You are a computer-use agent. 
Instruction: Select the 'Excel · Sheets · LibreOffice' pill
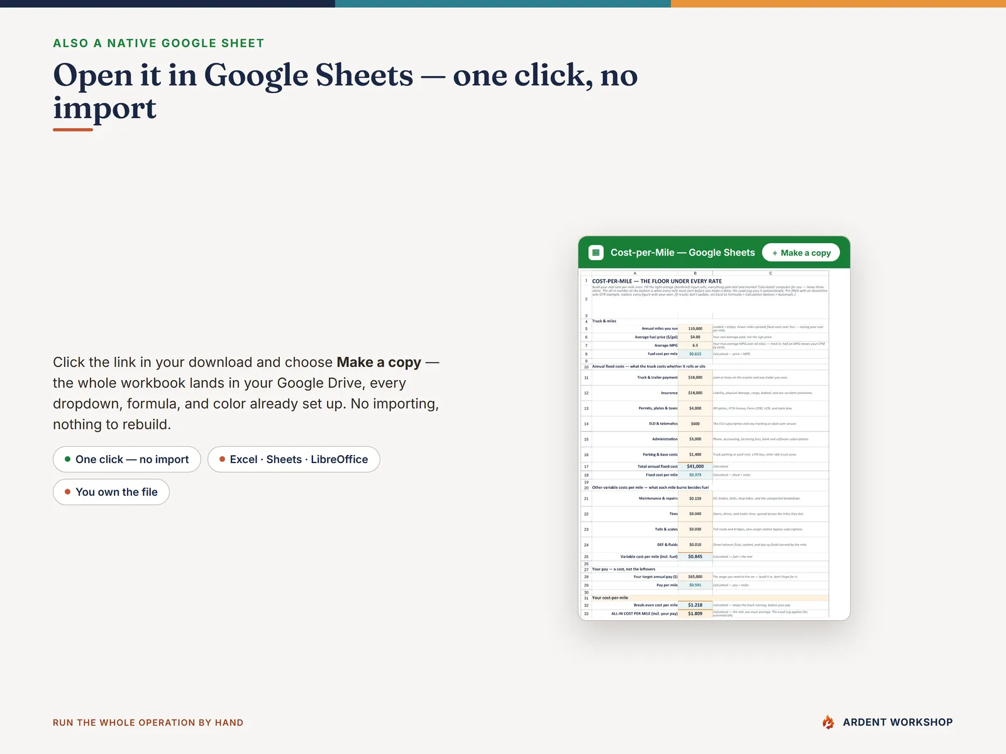(294, 459)
